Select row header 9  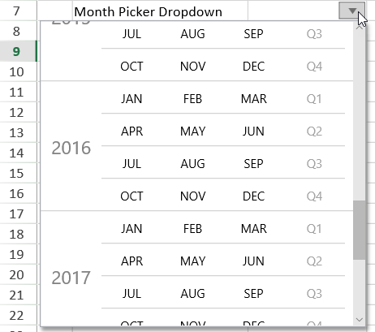pos(18,51)
